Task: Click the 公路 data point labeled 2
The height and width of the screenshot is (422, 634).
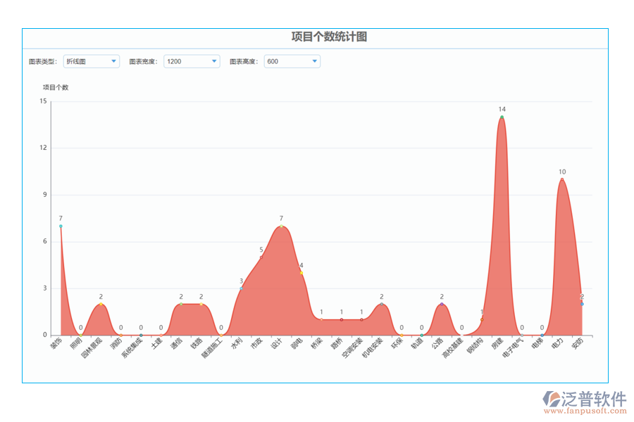Action: coord(442,304)
